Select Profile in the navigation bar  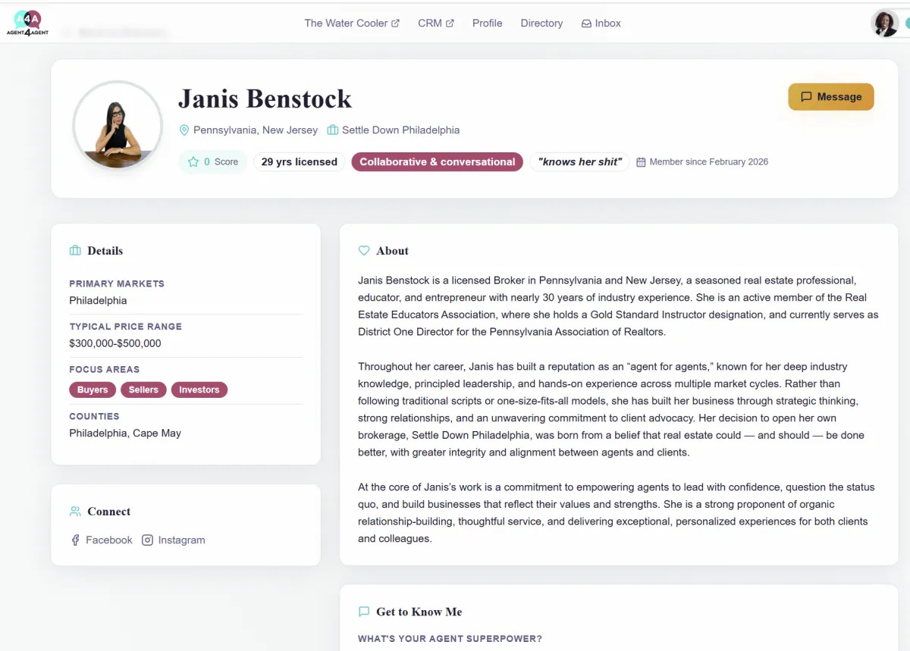(x=487, y=23)
